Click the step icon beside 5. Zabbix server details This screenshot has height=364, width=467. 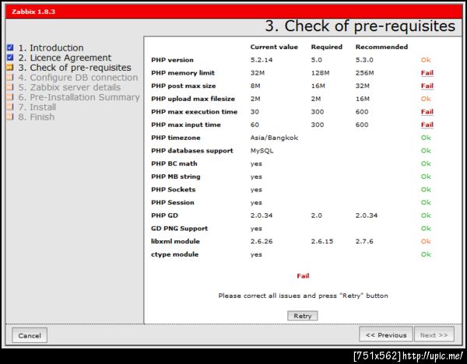click(10, 87)
